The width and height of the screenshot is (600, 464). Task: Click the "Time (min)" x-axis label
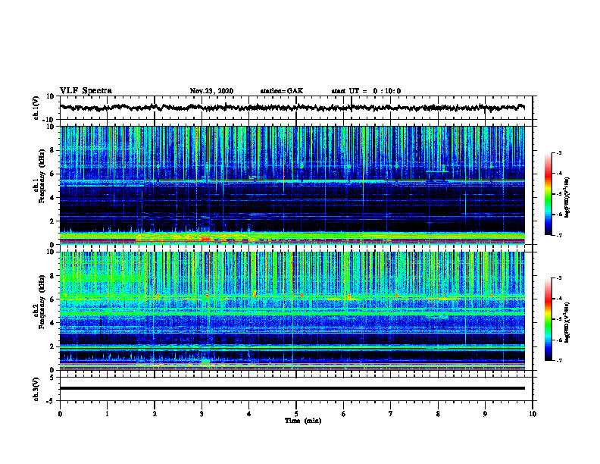[x=303, y=421]
